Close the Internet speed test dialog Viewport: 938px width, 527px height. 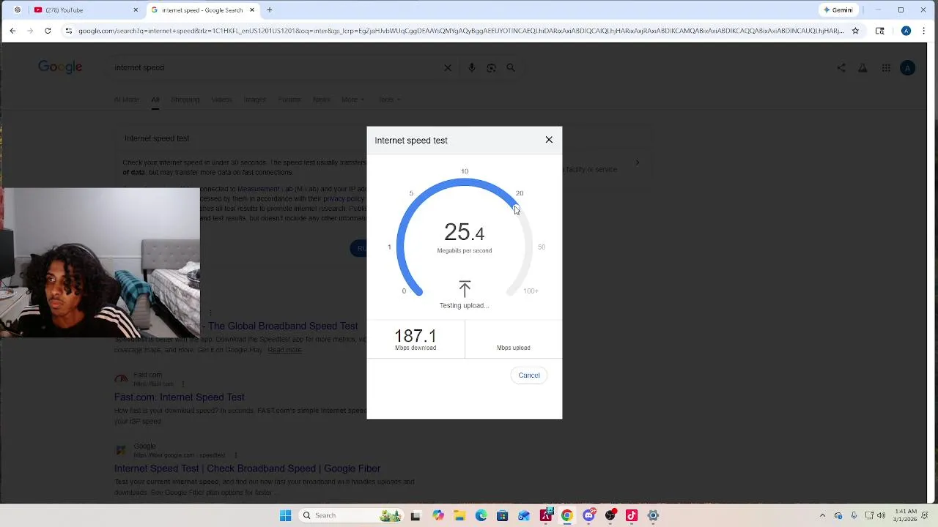[549, 140]
